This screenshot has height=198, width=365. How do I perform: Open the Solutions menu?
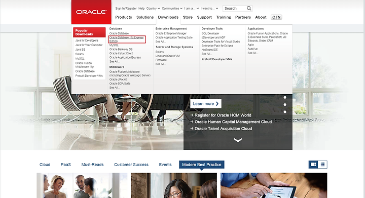[145, 17]
